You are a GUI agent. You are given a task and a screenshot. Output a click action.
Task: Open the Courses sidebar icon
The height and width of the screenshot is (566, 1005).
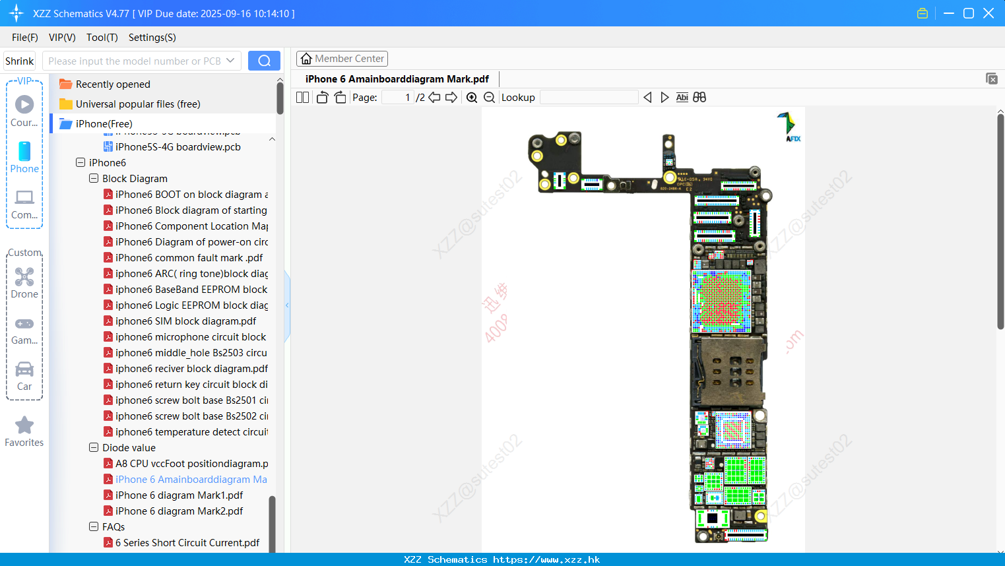click(24, 111)
